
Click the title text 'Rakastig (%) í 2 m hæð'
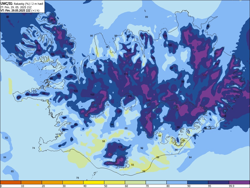tap(28, 4)
